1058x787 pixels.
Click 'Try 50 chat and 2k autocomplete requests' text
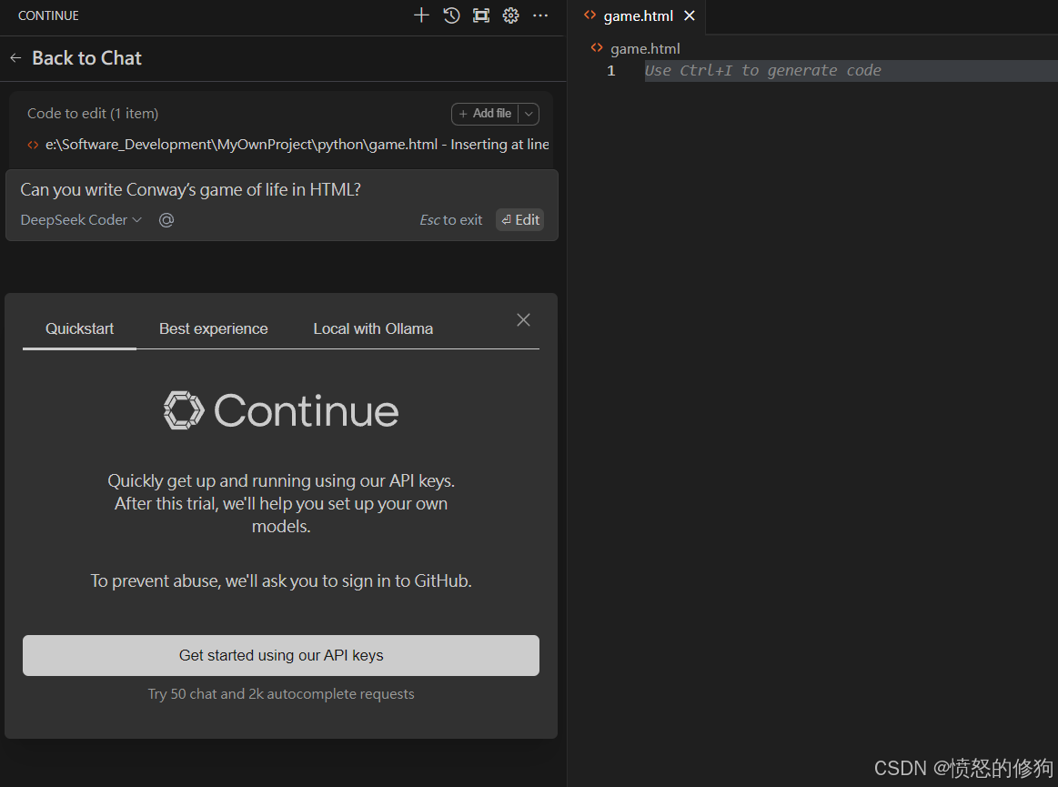click(281, 694)
